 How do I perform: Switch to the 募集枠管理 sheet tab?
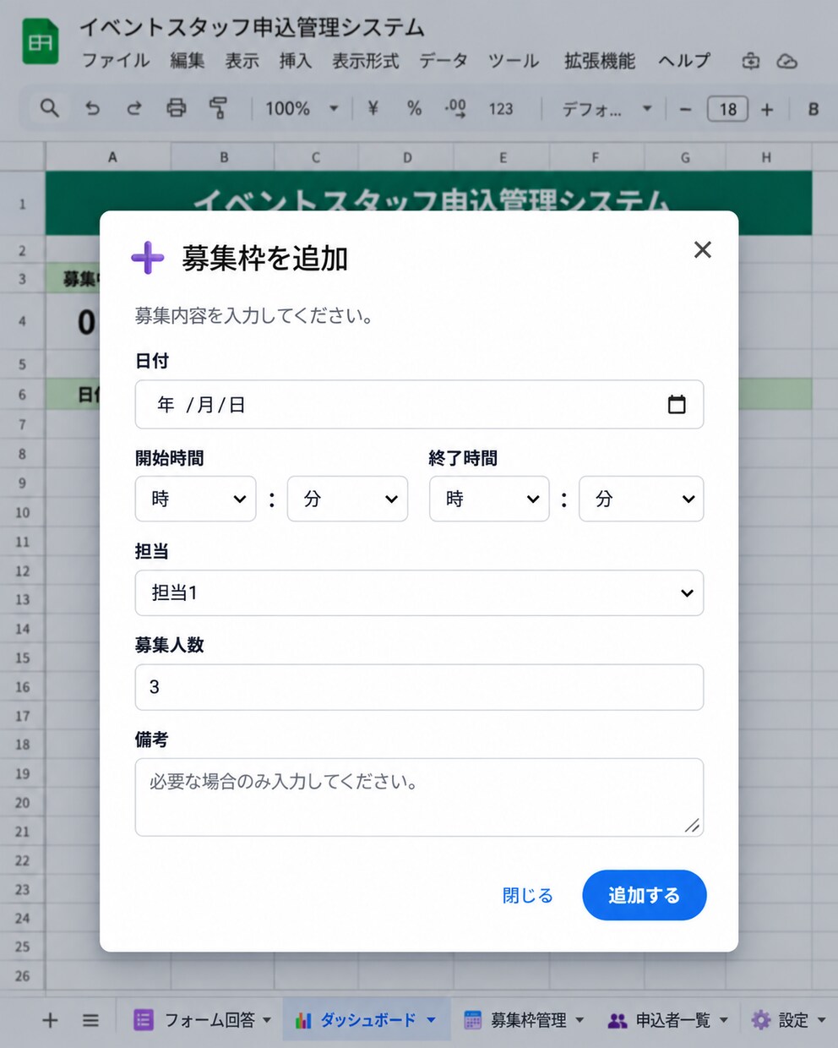point(524,1020)
